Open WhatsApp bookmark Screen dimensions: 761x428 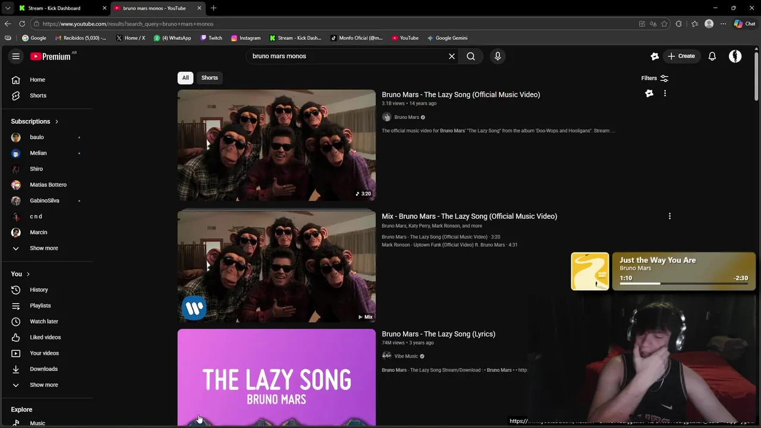click(172, 38)
